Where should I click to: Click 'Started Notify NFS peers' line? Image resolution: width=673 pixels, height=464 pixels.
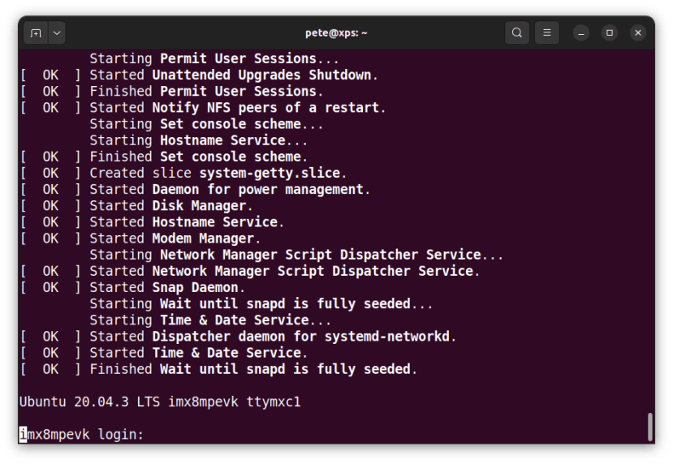point(237,108)
